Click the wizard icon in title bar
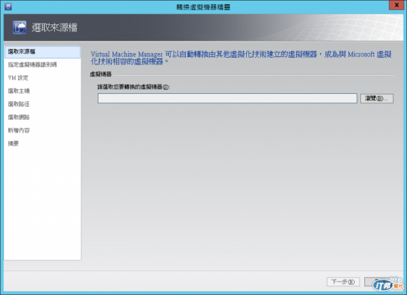407x295 pixels. pos(8,7)
